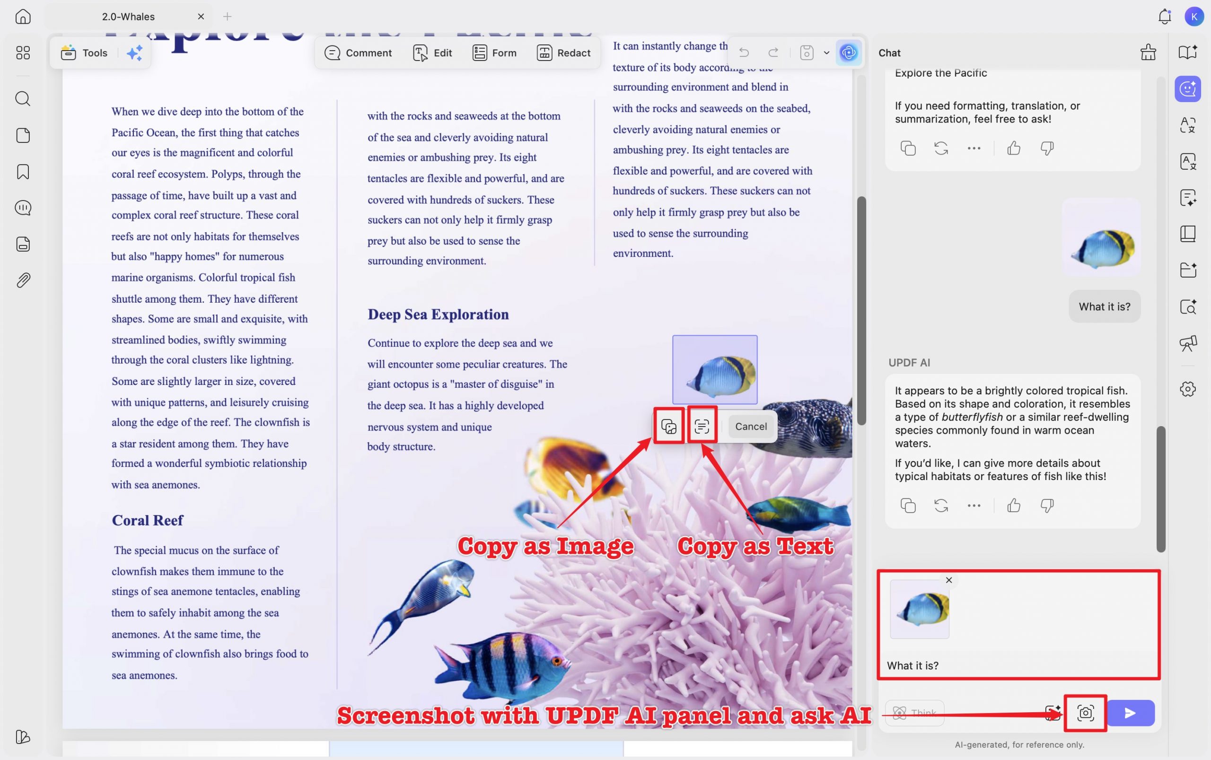Focus the chat input containing 'What it is?'

click(1018, 665)
